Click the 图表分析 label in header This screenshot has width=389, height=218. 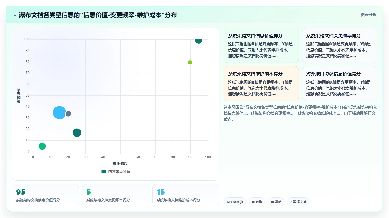pyautogui.click(x=368, y=15)
